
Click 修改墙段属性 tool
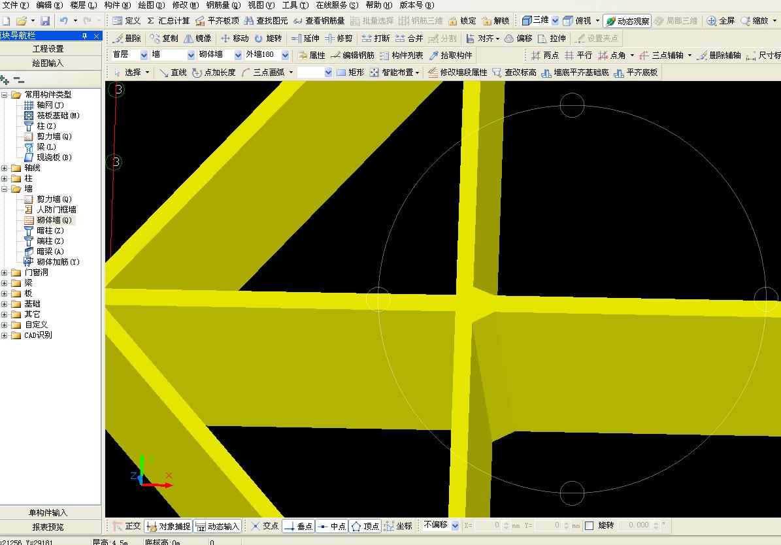[x=457, y=73]
